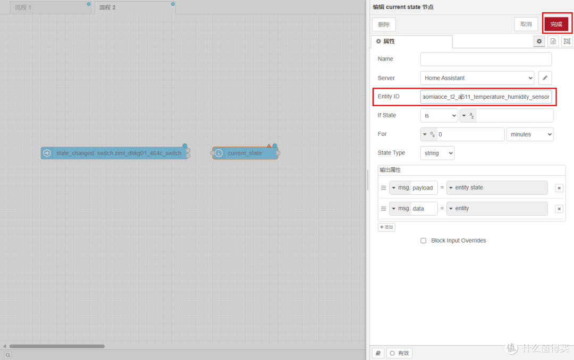Grab handle of msg.data row
This screenshot has width=574, height=360.
coord(383,209)
